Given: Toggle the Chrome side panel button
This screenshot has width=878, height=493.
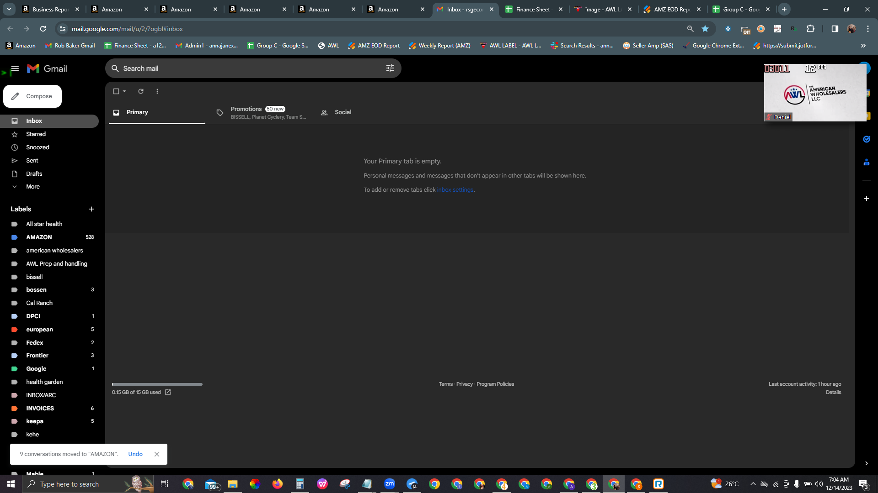Looking at the screenshot, I should click(835, 29).
